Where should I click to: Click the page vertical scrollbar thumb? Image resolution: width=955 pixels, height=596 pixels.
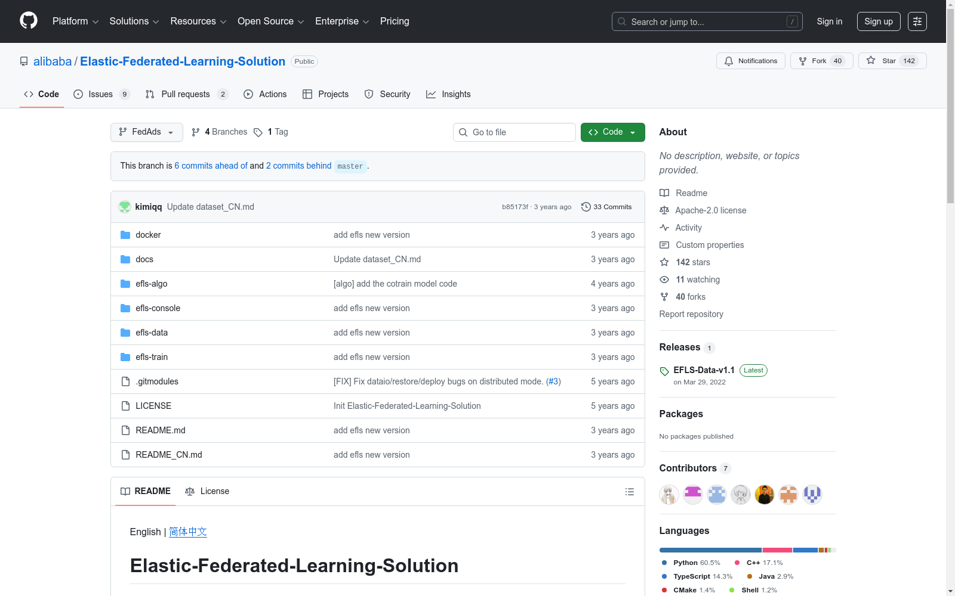click(x=951, y=107)
